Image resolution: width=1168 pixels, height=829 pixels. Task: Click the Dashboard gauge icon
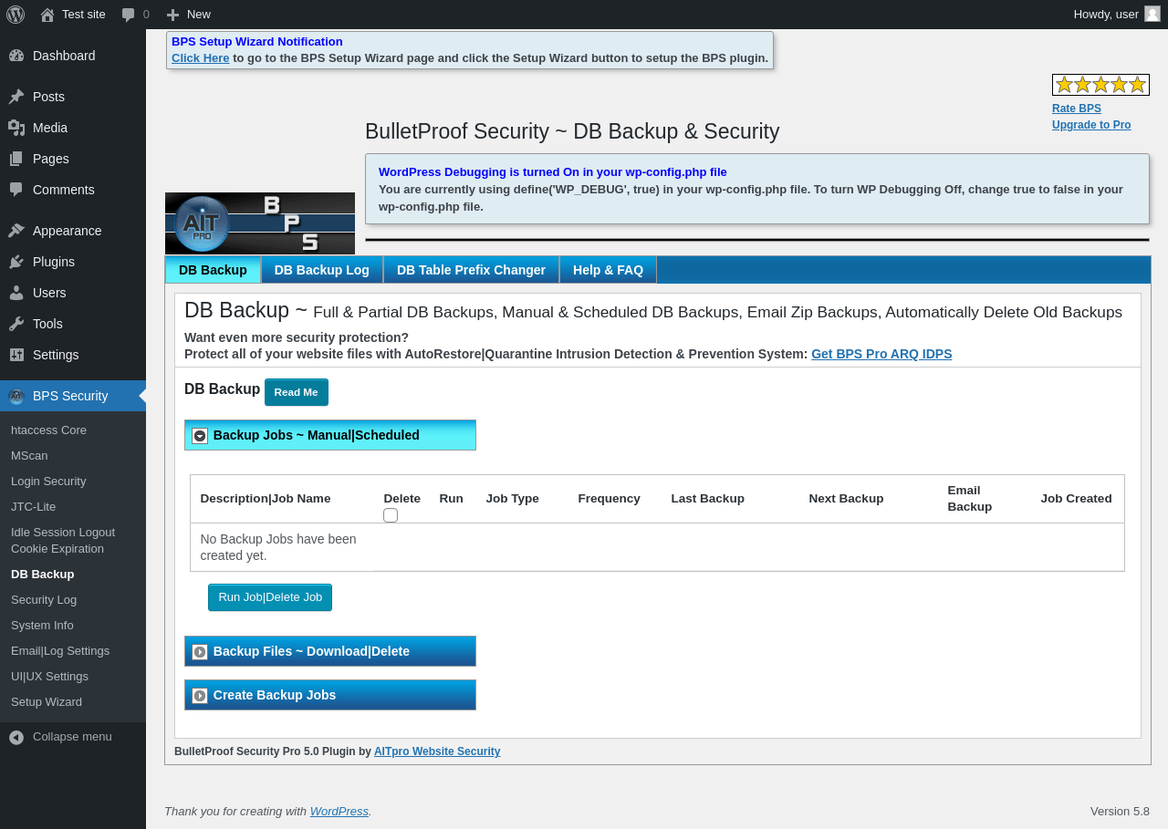[x=16, y=56]
